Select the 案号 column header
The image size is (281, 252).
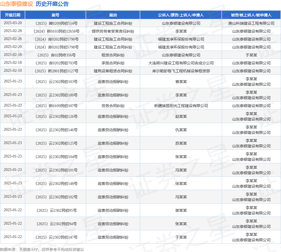55,15
